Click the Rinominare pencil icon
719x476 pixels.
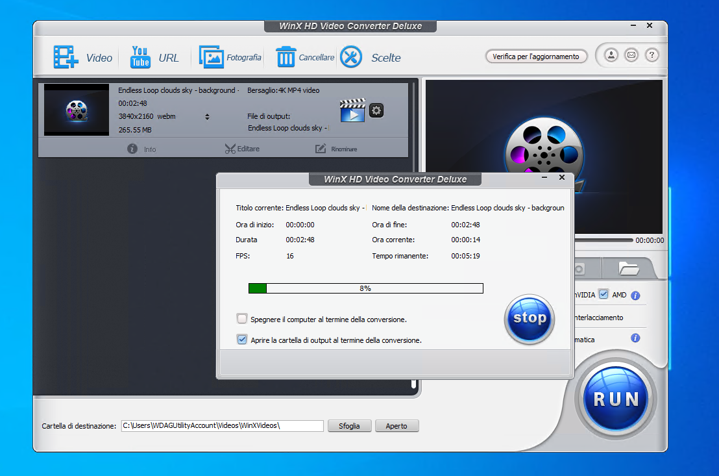[321, 149]
